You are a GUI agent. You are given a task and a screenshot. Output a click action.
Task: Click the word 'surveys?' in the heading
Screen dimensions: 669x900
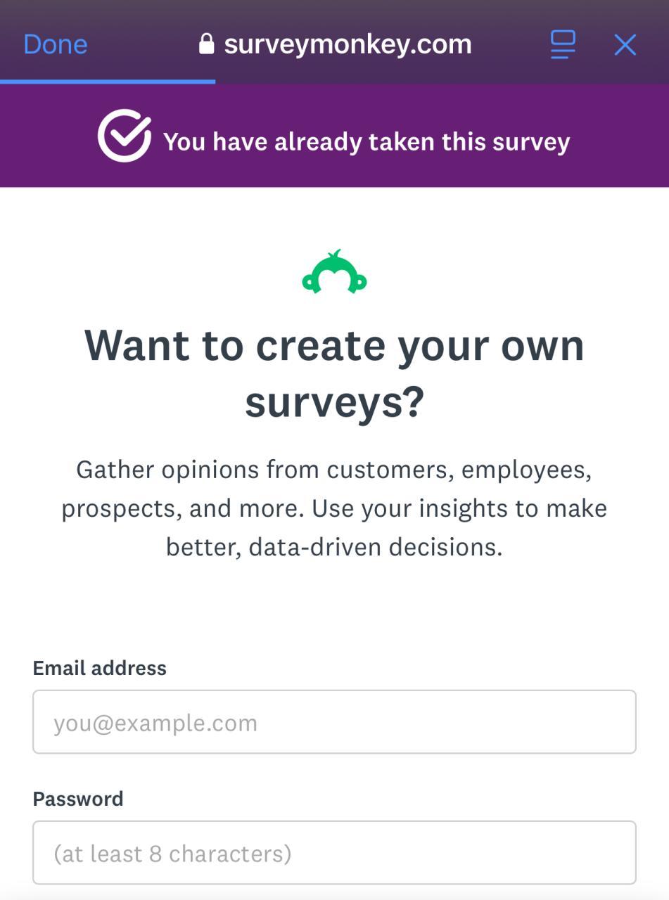click(334, 401)
